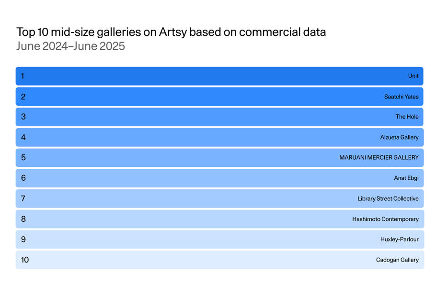The width and height of the screenshot is (436, 305).
Task: Click the Anat Ebgi gallery name
Action: coord(406,178)
